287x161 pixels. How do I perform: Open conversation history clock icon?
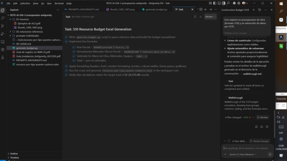point(259,10)
